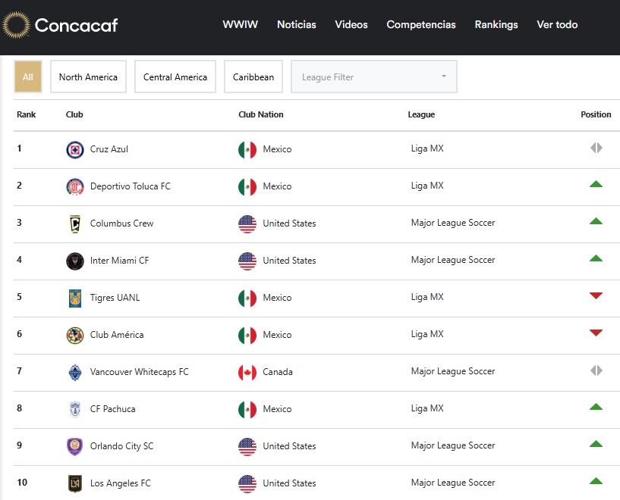620x500 pixels.
Task: Filter rankings by Central America
Action: (175, 77)
